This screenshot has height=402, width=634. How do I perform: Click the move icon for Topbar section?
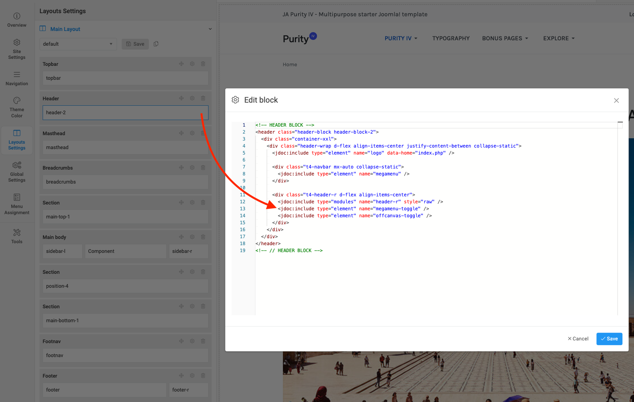181,64
